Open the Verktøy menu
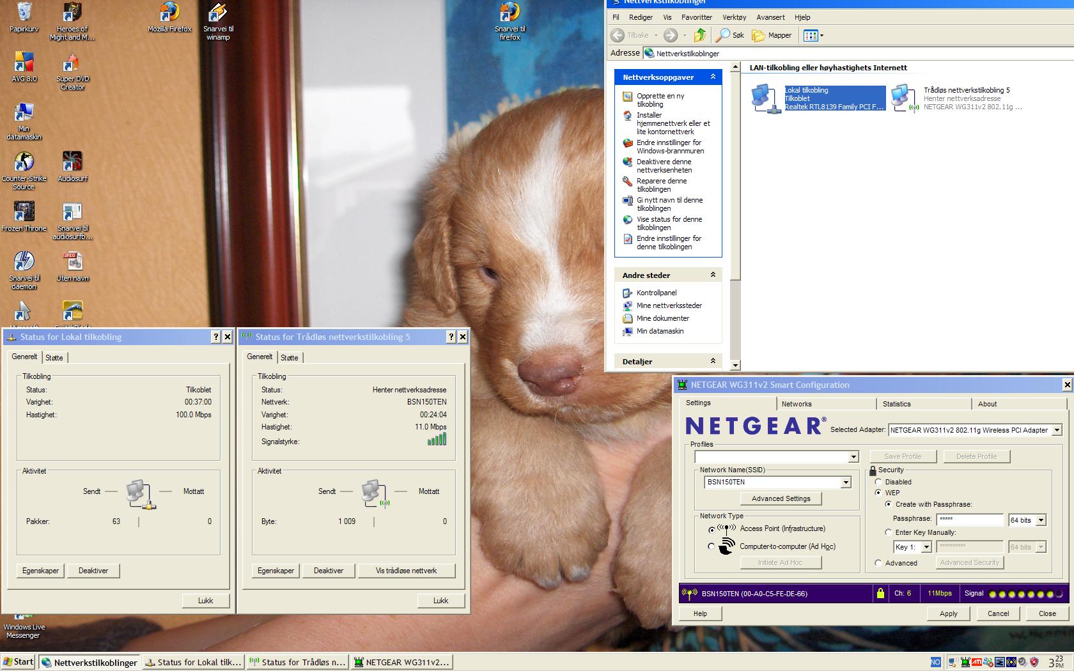This screenshot has width=1074, height=671. click(x=734, y=17)
